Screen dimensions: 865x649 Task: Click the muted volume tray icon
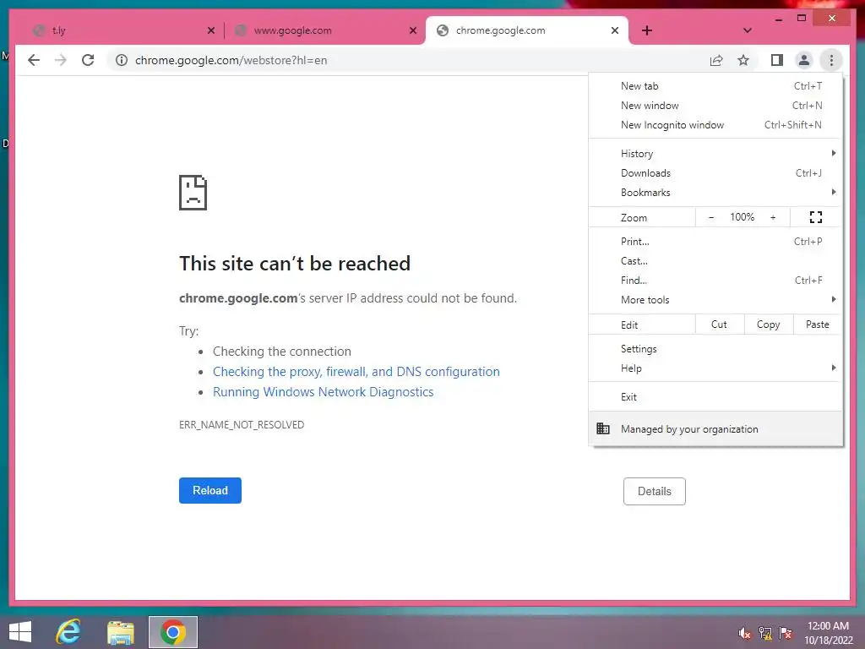[744, 633]
